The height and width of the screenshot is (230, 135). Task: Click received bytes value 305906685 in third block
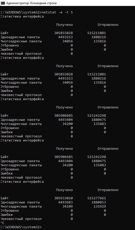coord(63,116)
